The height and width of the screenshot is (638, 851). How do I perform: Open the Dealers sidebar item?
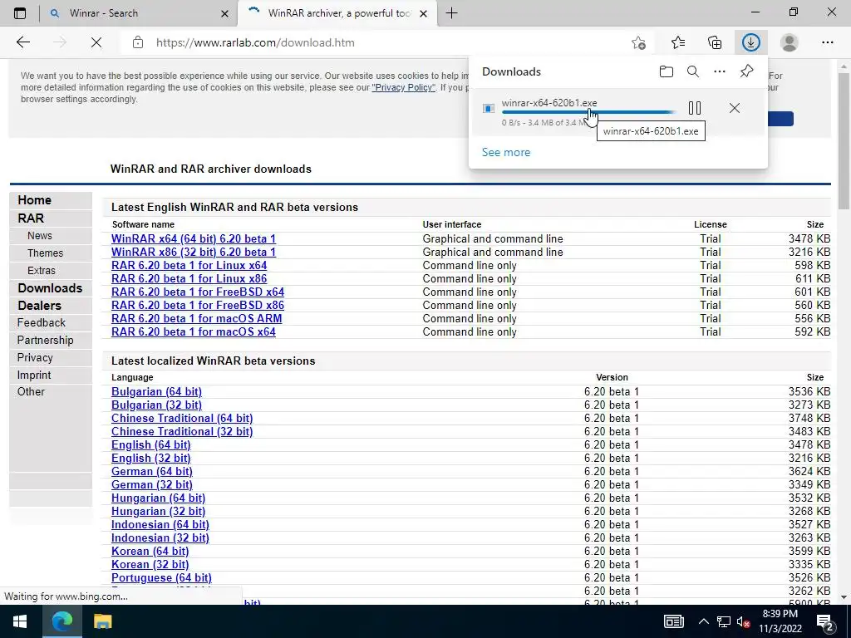click(x=40, y=306)
